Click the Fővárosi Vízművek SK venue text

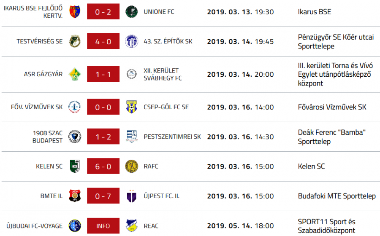coord(332,107)
